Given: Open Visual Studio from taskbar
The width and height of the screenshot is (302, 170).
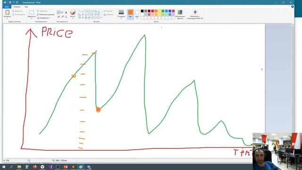Looking at the screenshot, I should click(50, 167).
